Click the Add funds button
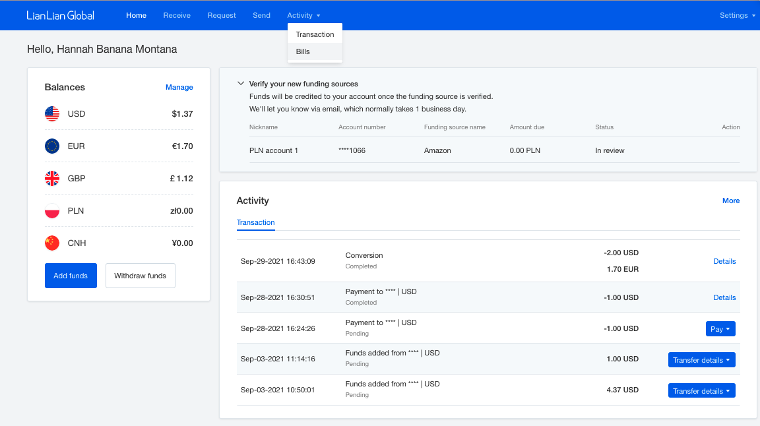The height and width of the screenshot is (426, 760). pyautogui.click(x=71, y=276)
